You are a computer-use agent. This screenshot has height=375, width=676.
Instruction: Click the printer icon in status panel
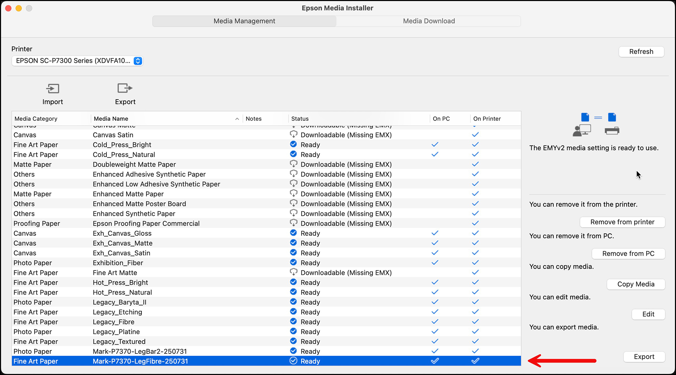pyautogui.click(x=612, y=130)
